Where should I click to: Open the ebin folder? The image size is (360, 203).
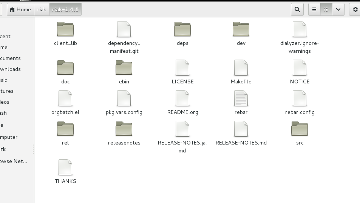pos(124,68)
